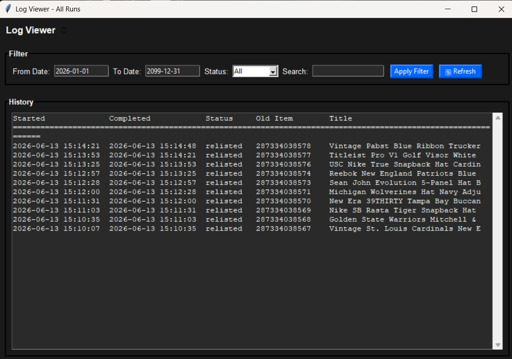
Task: Focus the Search text box
Action: tap(348, 71)
